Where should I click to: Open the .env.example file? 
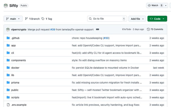(19, 105)
